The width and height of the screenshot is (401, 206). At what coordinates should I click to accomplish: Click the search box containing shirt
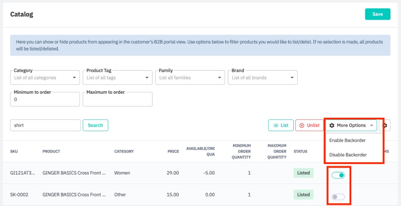click(x=45, y=125)
